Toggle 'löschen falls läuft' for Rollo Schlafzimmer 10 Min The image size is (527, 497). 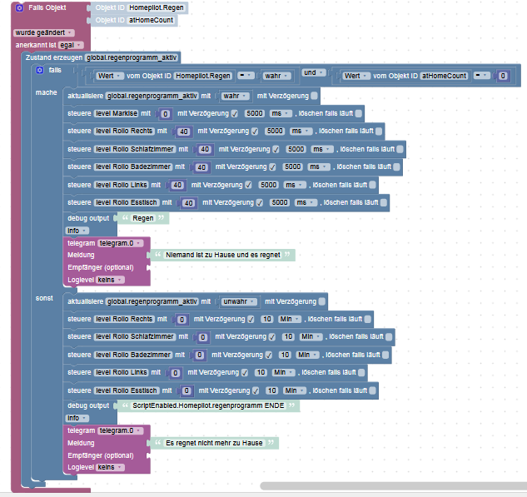pyautogui.click(x=389, y=336)
